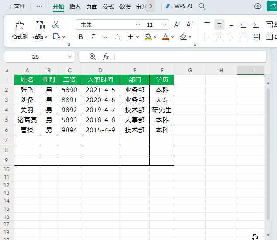Click cell containing 诸葛亮
Image resolution: width=277 pixels, height=240 pixels.
click(x=27, y=120)
